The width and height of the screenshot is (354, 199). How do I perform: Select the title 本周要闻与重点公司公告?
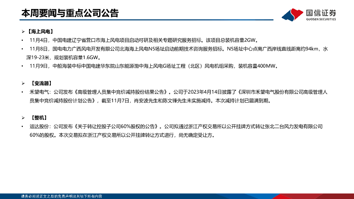(x=70, y=13)
